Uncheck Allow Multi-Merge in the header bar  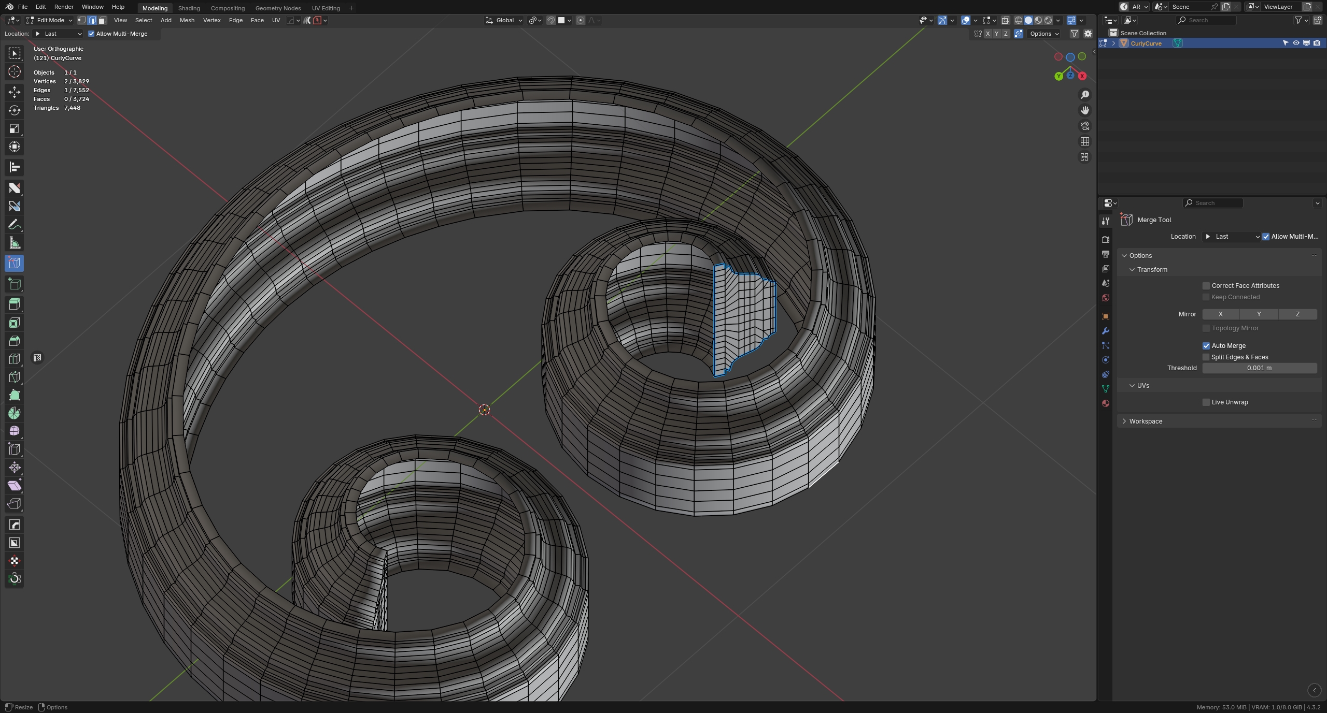click(91, 34)
